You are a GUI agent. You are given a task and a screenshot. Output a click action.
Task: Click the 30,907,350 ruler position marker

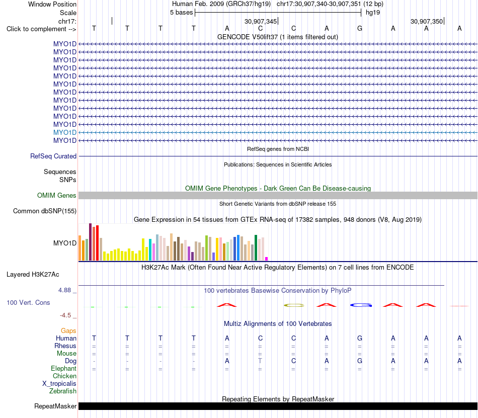[x=427, y=21]
